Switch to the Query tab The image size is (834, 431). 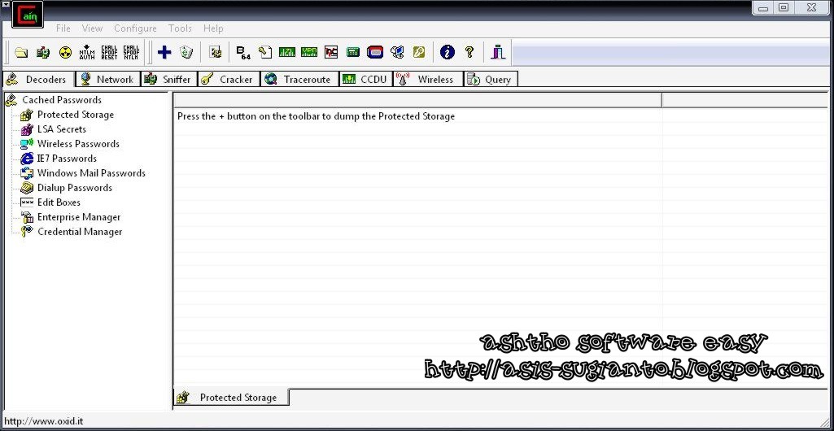[x=491, y=79]
